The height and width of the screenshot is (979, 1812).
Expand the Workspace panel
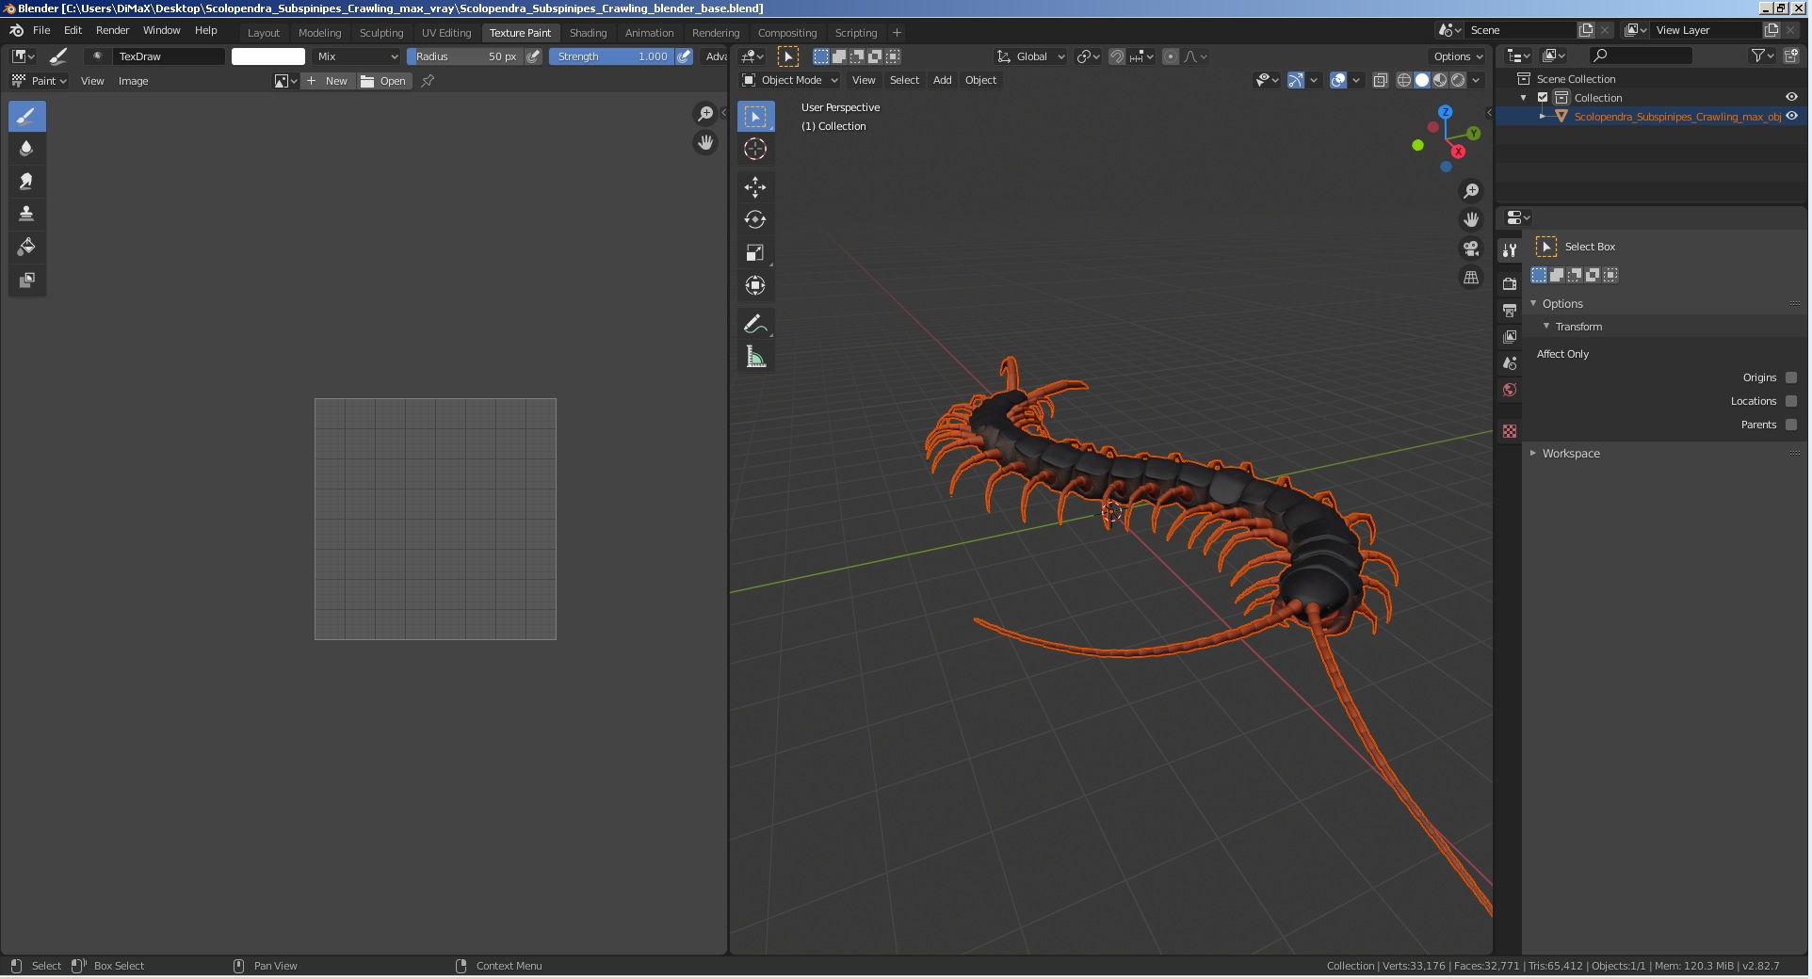(1533, 453)
